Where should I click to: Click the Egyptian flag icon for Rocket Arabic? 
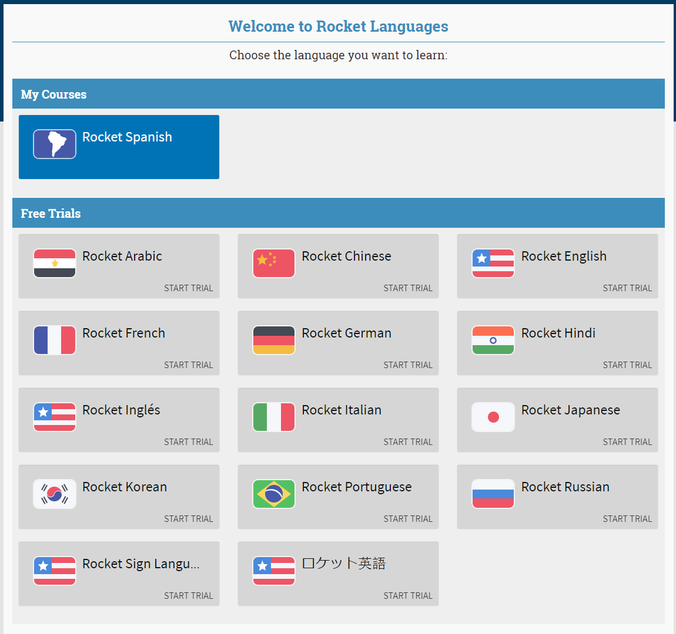55,264
